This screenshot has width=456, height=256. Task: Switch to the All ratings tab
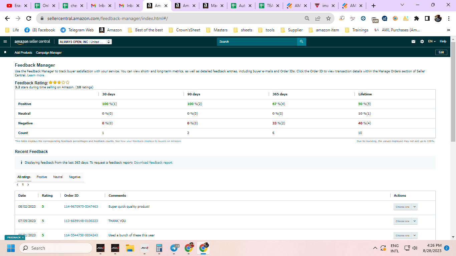tap(24, 177)
